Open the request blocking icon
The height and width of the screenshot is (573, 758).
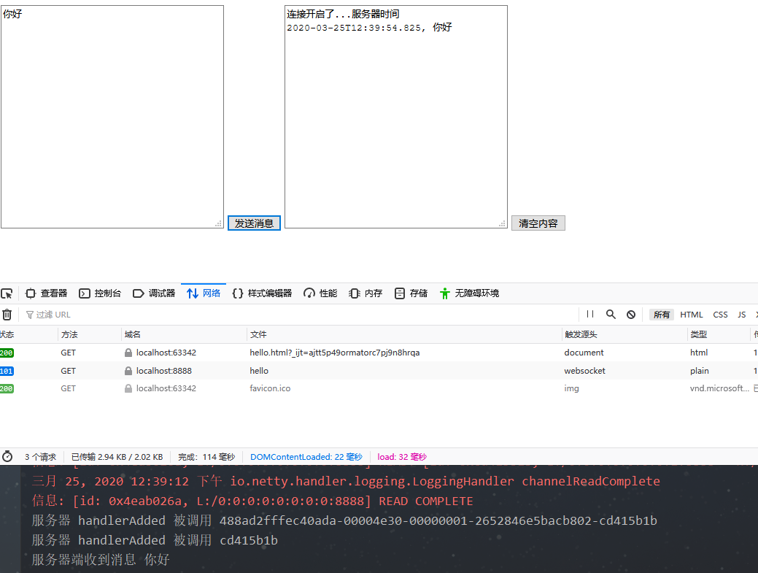631,315
